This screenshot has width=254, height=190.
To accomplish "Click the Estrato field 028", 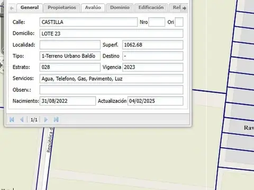I will pos(70,67).
